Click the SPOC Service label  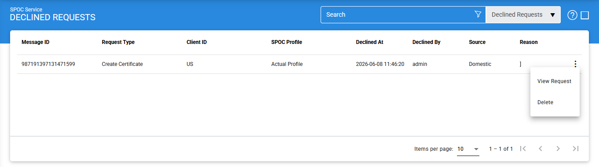(26, 9)
